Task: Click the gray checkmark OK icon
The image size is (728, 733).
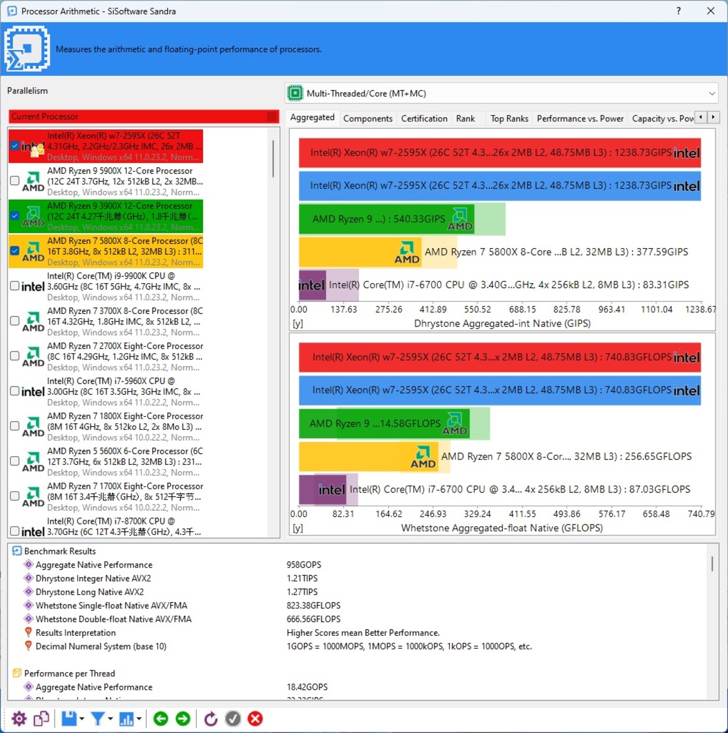Action: 233,719
